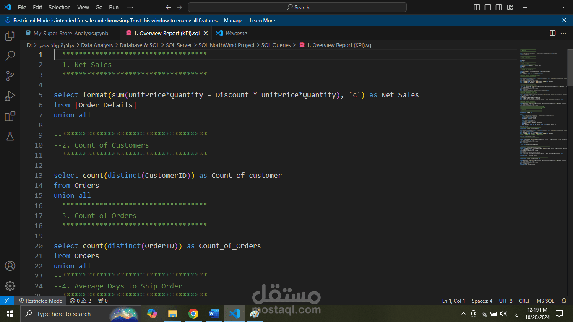This screenshot has height=322, width=573.
Task: Open Run and Debug view
Action: tap(10, 96)
